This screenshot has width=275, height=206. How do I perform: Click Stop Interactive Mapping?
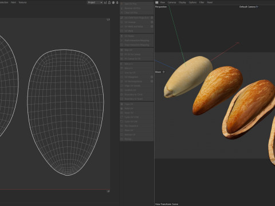(x=137, y=45)
